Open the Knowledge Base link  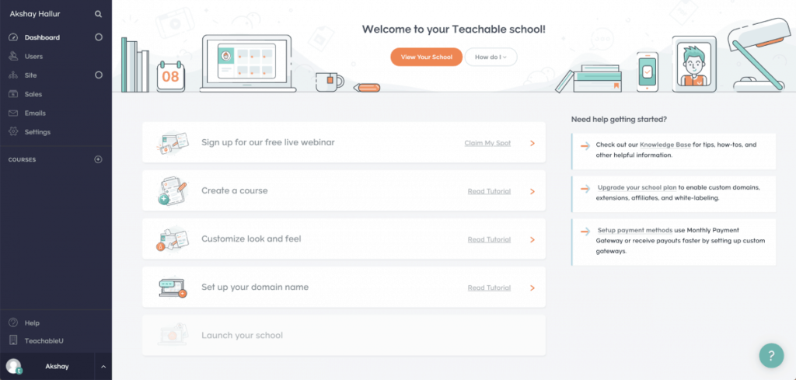665,145
